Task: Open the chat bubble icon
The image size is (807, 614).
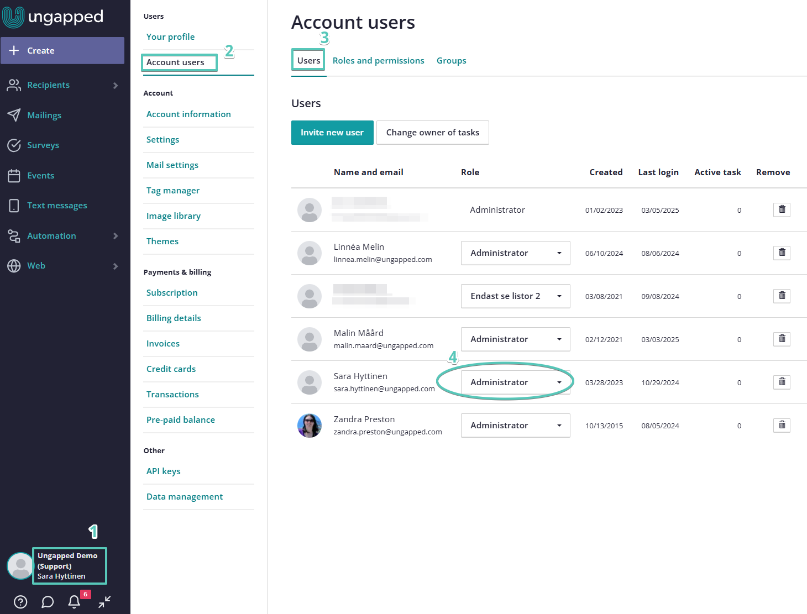Action: coord(48,602)
